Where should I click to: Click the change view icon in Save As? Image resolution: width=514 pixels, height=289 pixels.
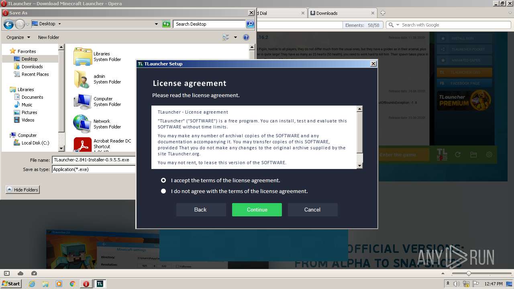click(x=226, y=37)
